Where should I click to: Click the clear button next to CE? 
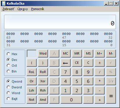[x=88, y=63]
